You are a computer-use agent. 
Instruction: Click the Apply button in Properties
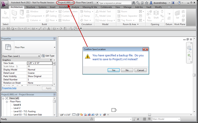[49, 88]
